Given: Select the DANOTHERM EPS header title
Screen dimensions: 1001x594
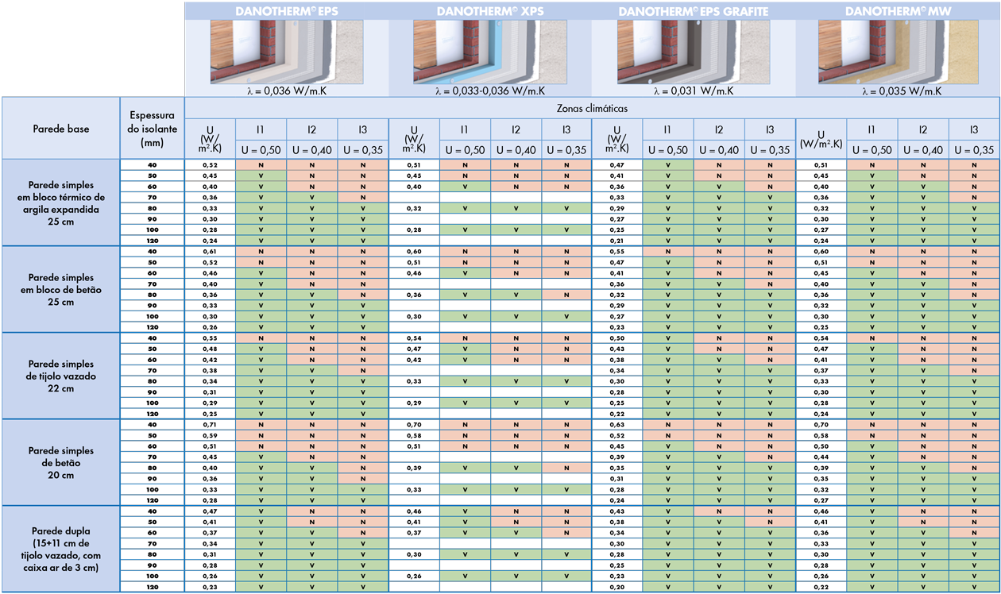Looking at the screenshot, I should coord(286,11).
